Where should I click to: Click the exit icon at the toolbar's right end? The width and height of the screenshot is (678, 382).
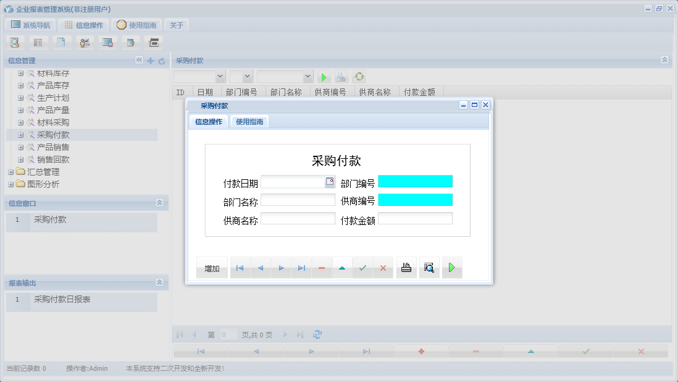153,42
